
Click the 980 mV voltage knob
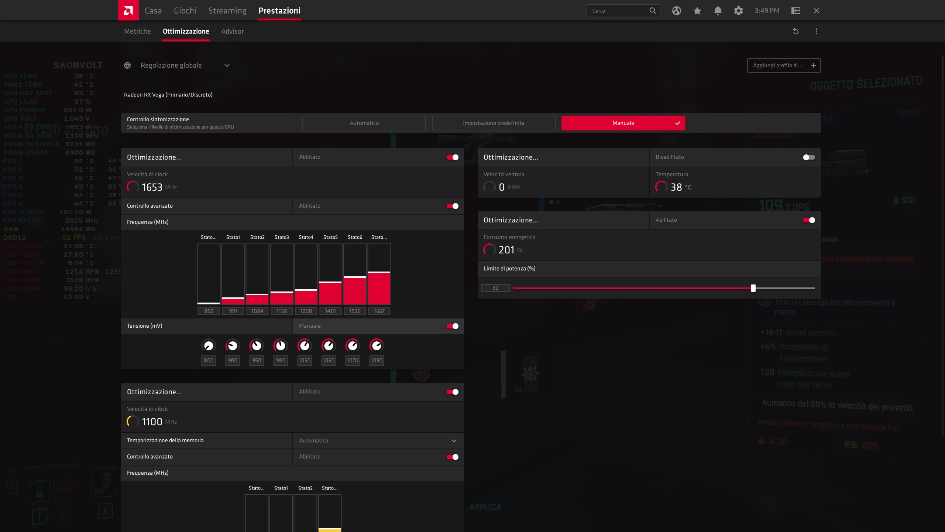coord(281,346)
